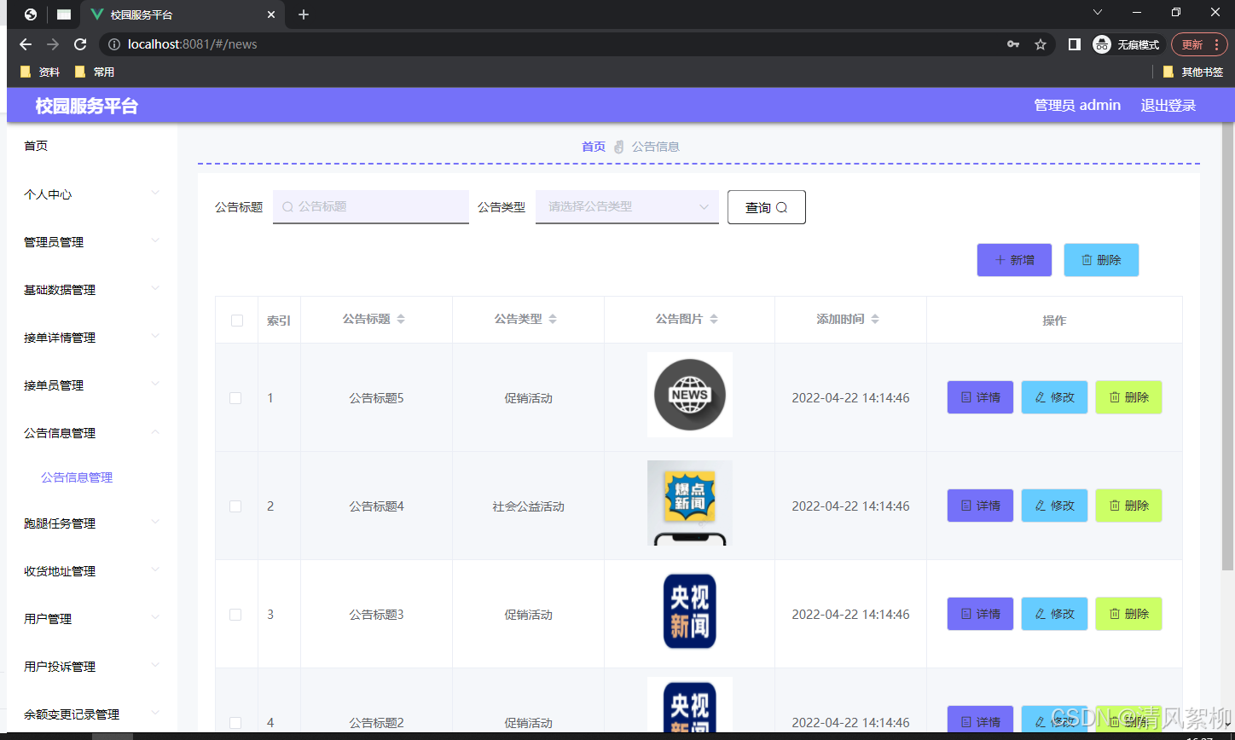This screenshot has width=1235, height=740.
Task: Open 详情 for 公告标题4
Action: tap(980, 506)
